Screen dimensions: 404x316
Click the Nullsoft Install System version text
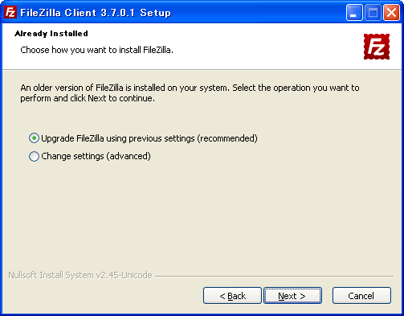(80, 275)
